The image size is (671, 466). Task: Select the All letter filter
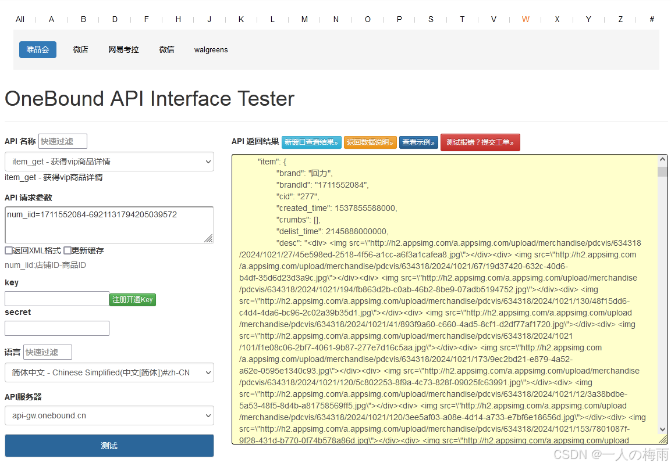20,19
